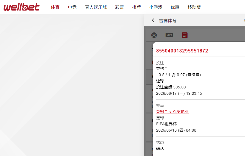Open the 优惠 promotions menu

point(175,7)
